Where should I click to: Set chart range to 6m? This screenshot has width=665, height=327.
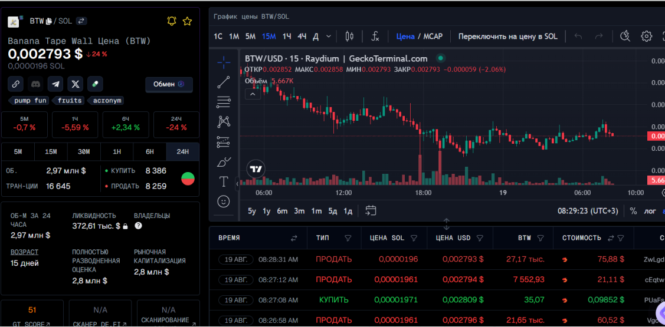click(282, 211)
